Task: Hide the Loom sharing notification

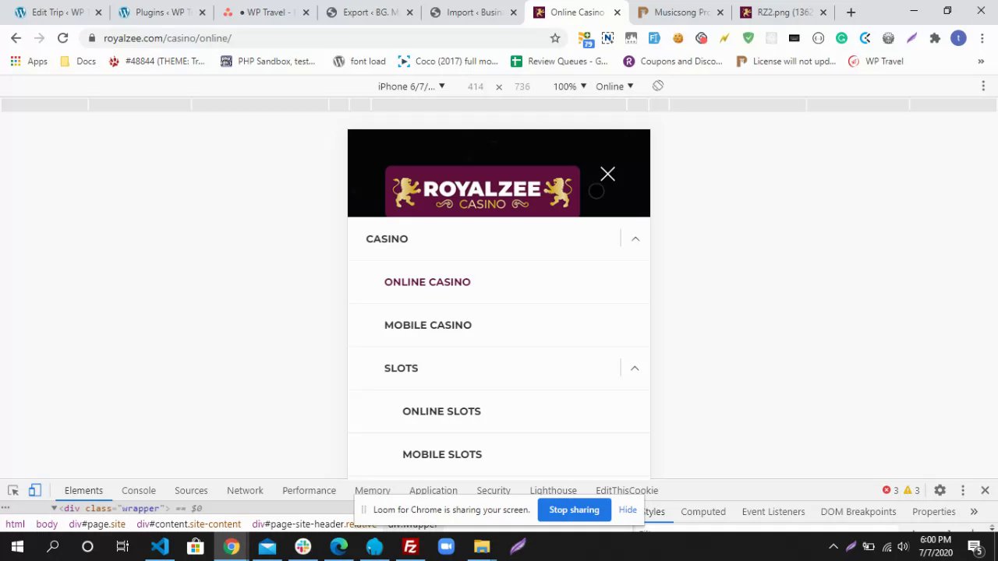Action: pyautogui.click(x=628, y=510)
